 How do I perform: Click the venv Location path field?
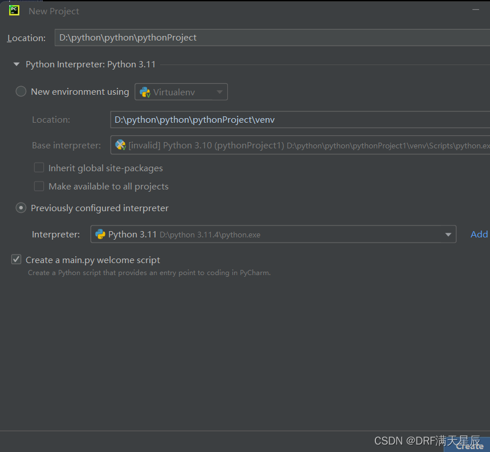pyautogui.click(x=300, y=119)
